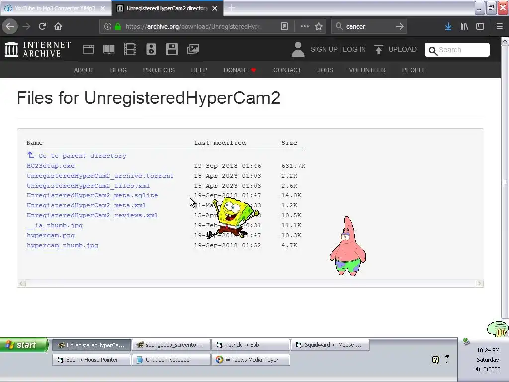Open the library bookshelf icon
The image size is (509, 382).
[x=464, y=26]
